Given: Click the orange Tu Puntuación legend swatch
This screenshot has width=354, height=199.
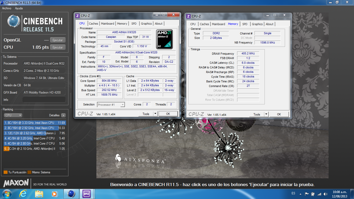Looking at the screenshot, I should coord(5,172).
